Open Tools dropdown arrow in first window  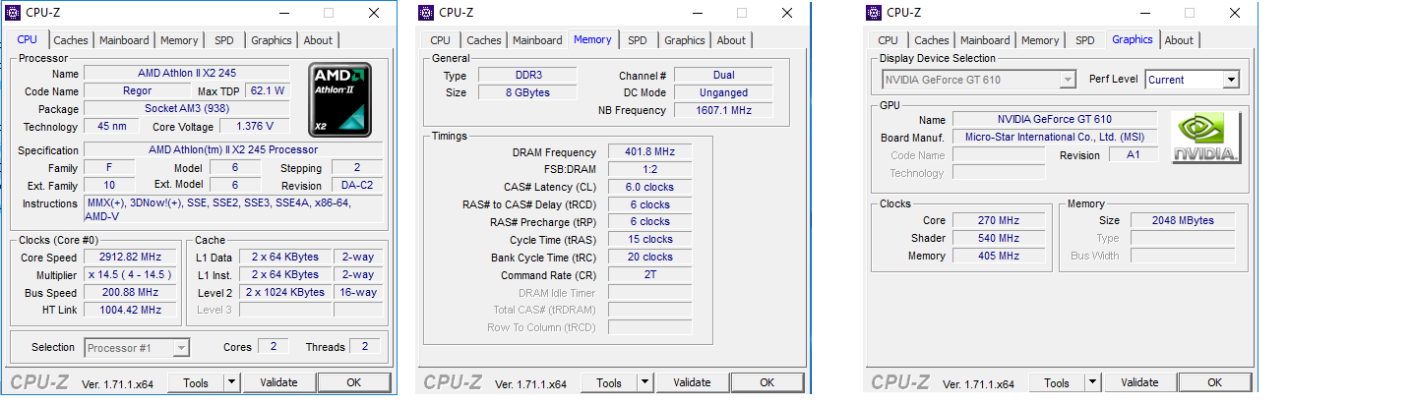[231, 382]
